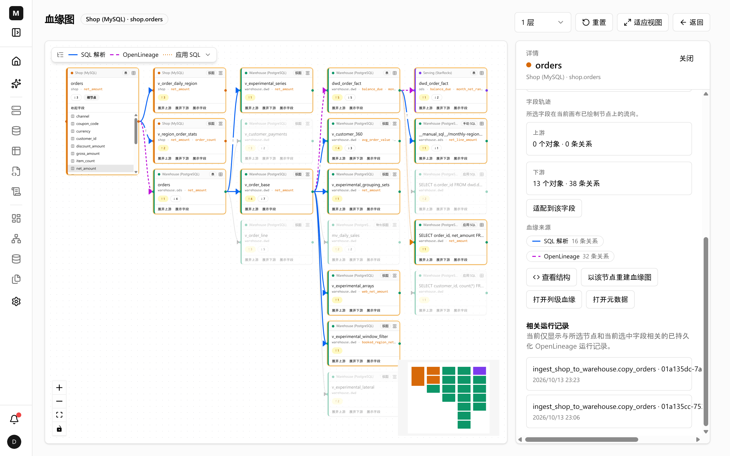Toggle the sidebar collapse panel icon
This screenshot has width=730, height=456.
pyautogui.click(x=16, y=32)
